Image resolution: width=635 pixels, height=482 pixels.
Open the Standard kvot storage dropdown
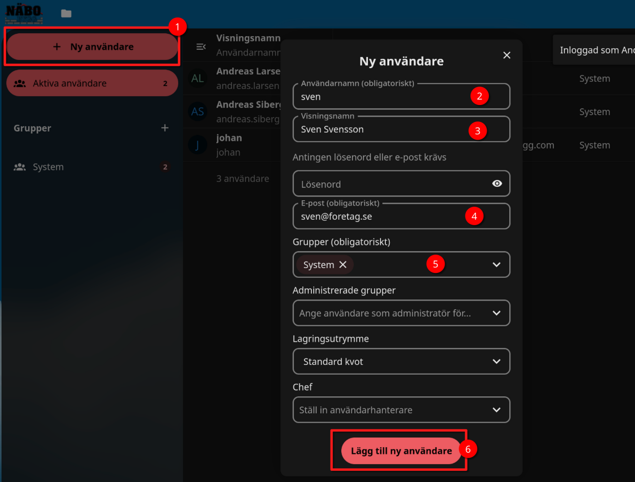point(401,361)
